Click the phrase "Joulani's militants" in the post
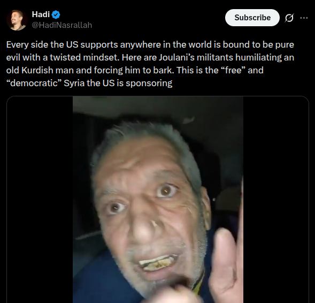Image resolution: width=315 pixels, height=303 pixels. (x=196, y=57)
